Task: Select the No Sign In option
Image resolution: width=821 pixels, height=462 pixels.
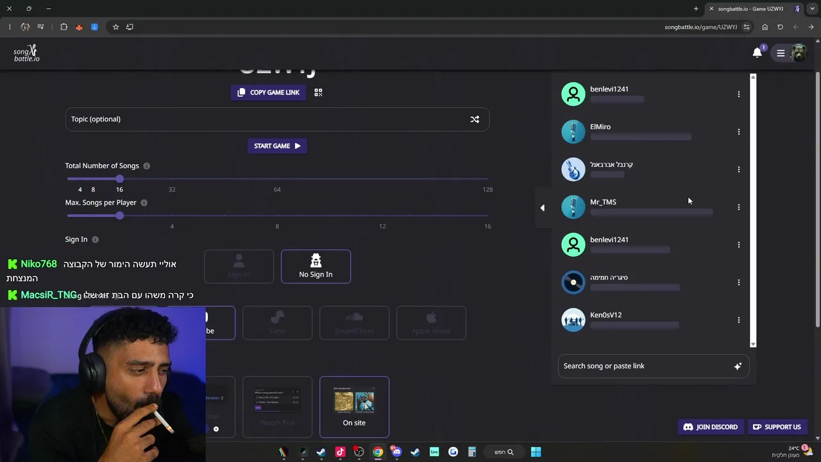Action: pyautogui.click(x=316, y=266)
